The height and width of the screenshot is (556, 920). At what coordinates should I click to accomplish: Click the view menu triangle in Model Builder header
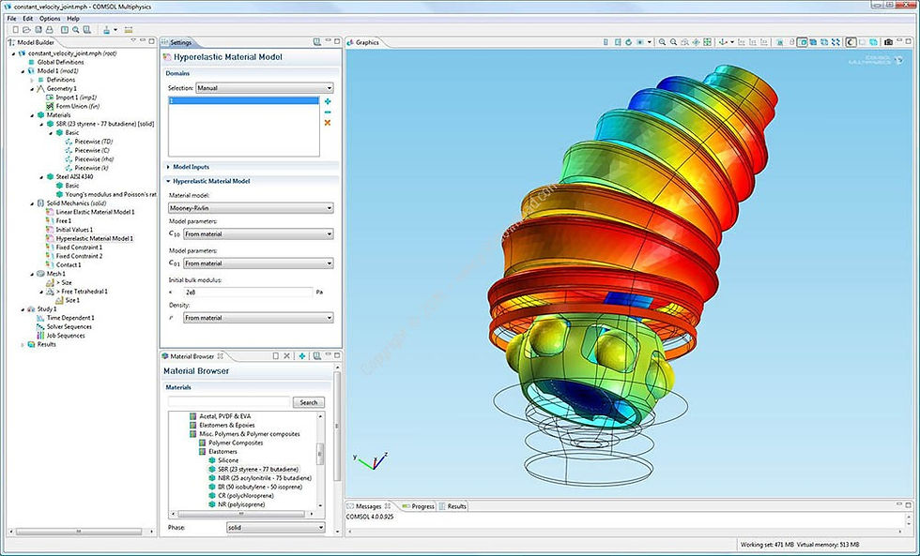click(133, 40)
